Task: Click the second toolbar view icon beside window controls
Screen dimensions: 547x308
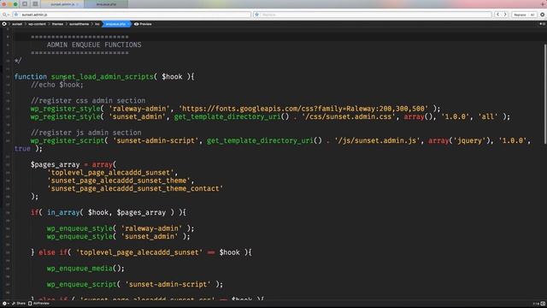Action: point(35,4)
